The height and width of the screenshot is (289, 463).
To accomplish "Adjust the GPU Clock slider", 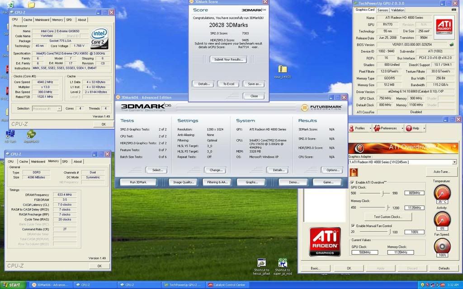I will coord(382,193).
